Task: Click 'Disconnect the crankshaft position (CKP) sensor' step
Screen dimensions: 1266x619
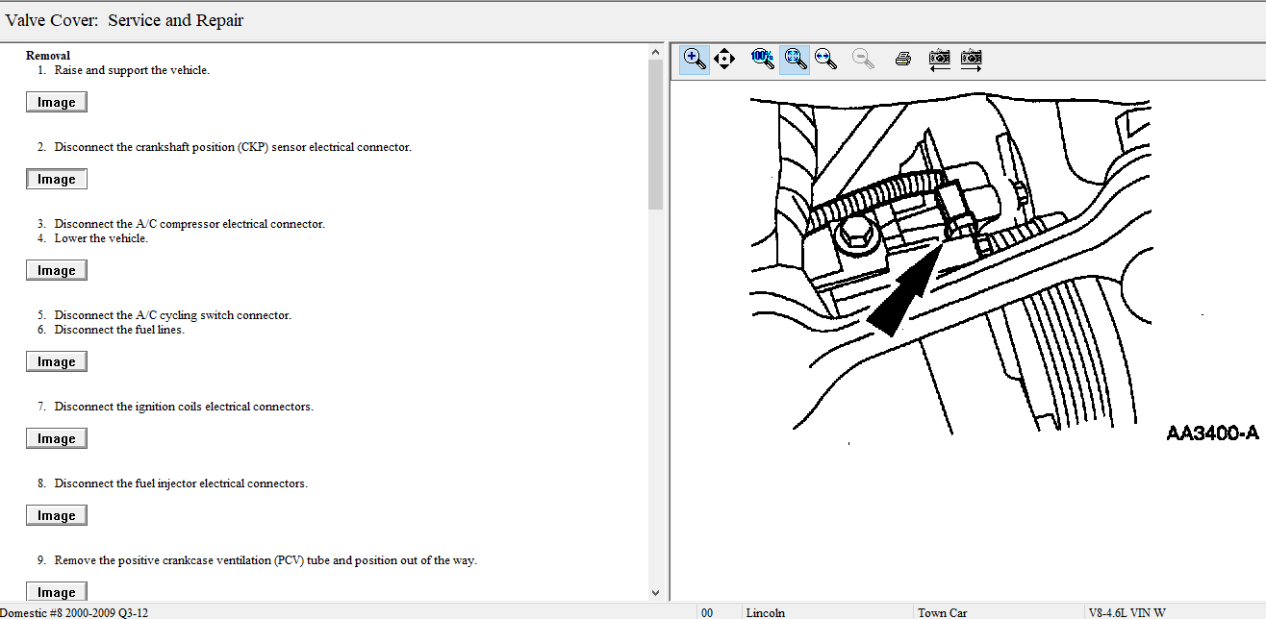Action: [233, 147]
